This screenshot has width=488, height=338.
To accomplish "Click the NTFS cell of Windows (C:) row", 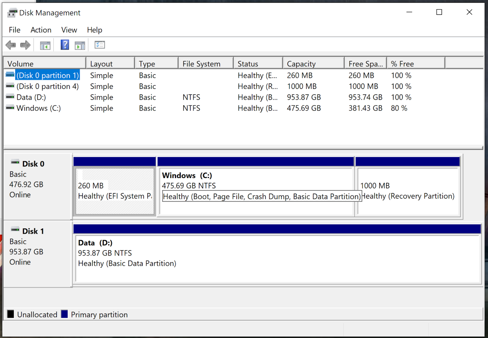I will click(191, 108).
